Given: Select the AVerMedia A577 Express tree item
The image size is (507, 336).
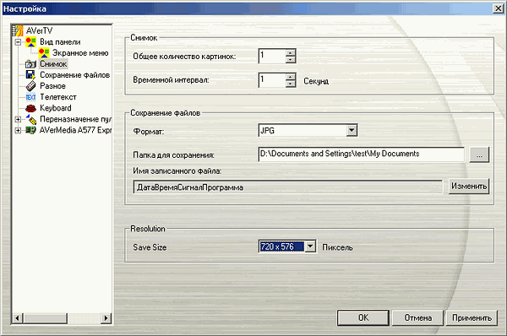Looking at the screenshot, I should [x=75, y=130].
